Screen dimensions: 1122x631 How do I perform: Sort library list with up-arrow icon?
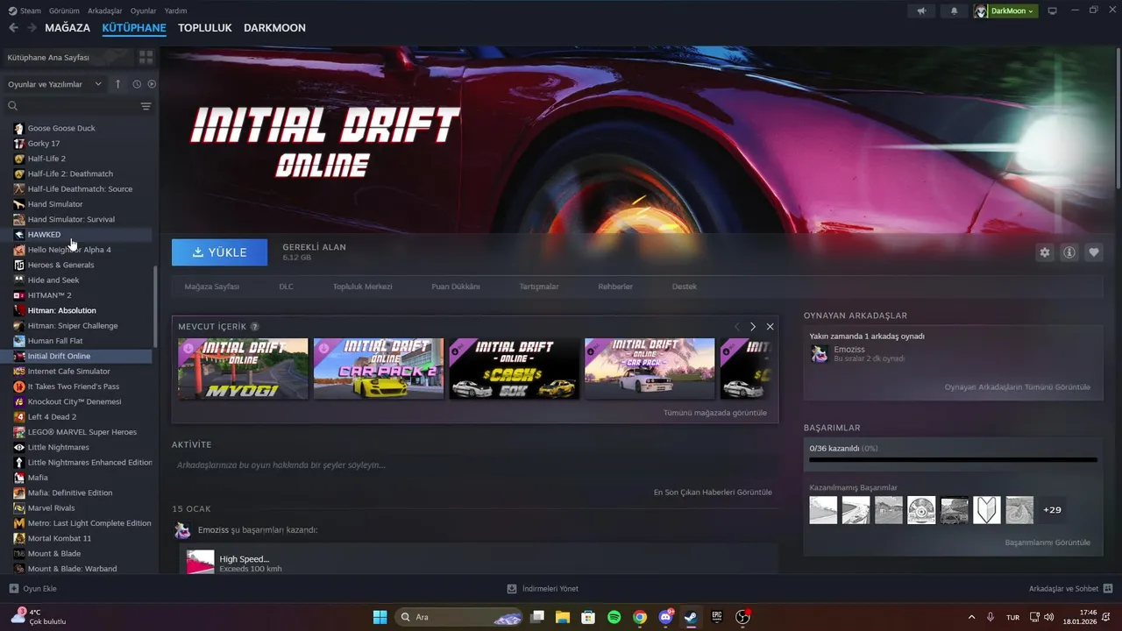[x=118, y=84]
